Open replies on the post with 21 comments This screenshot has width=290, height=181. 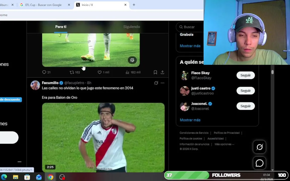[x=46, y=72]
